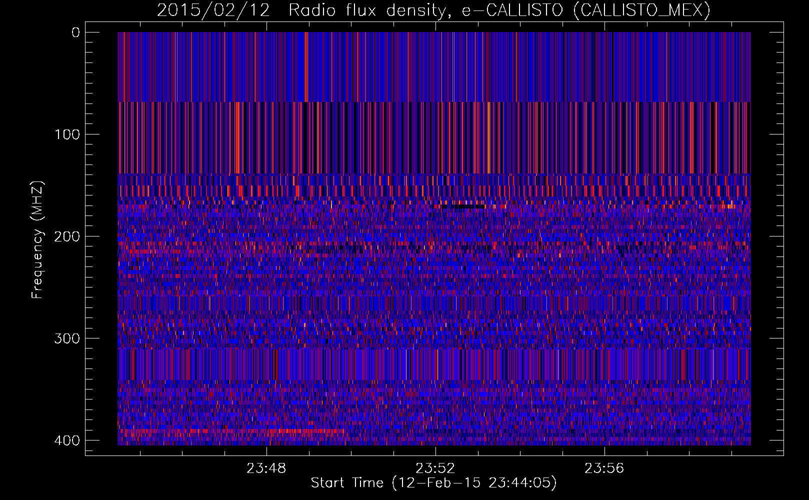Click the 0 frequency tick label
Viewport: 809px width, 500px height.
point(75,32)
